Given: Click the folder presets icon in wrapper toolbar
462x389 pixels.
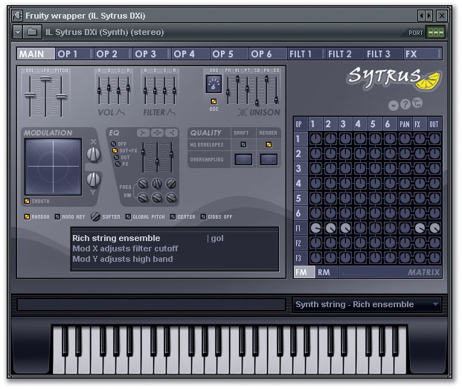Looking at the screenshot, I should 32,32.
